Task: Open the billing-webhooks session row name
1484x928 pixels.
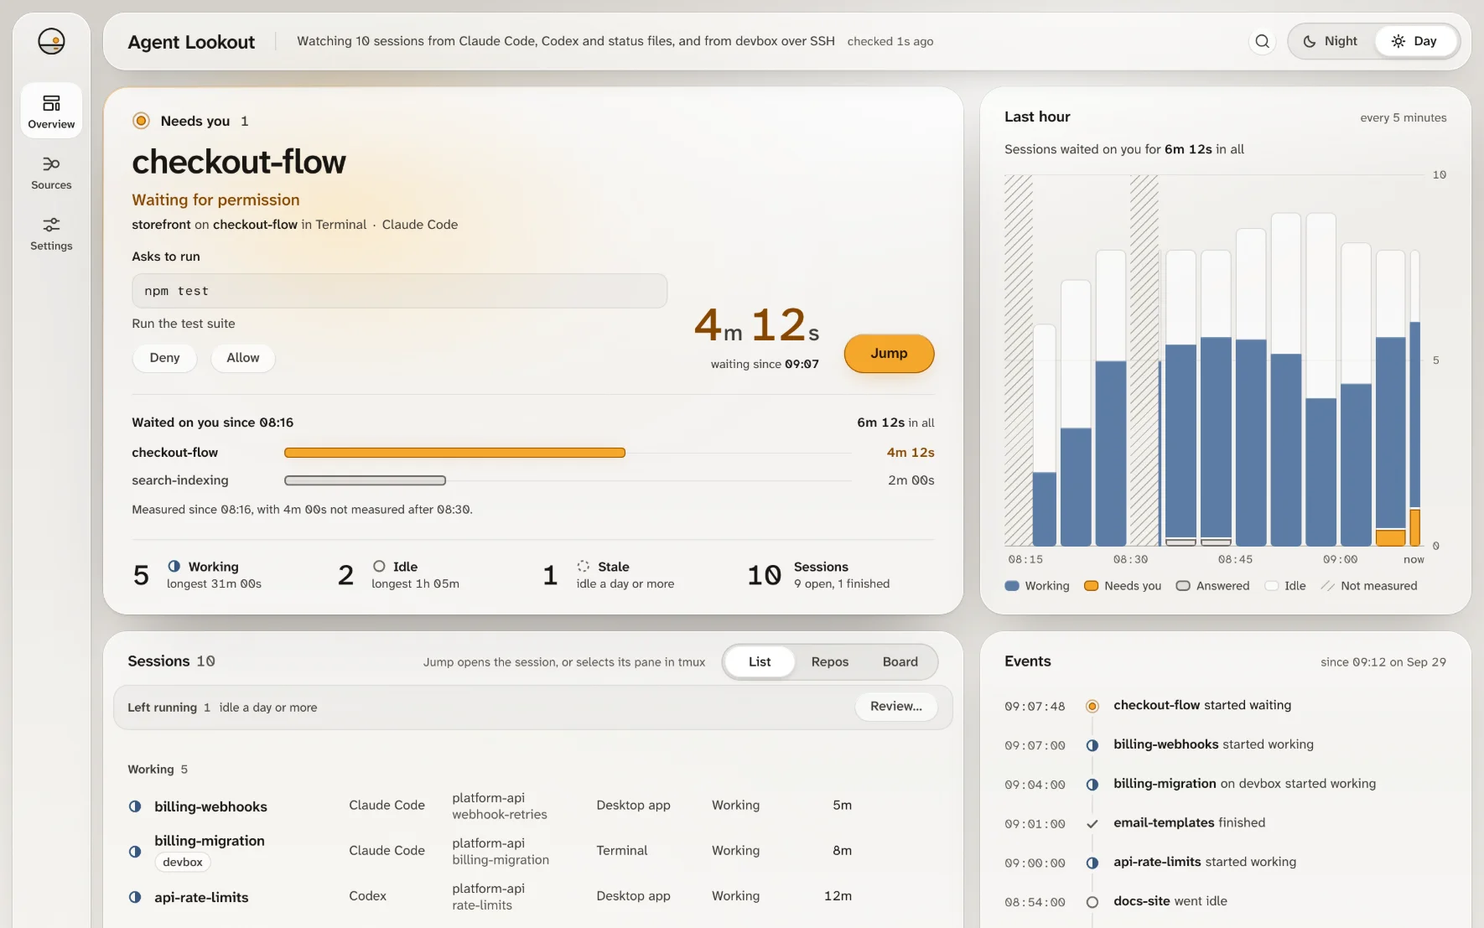Action: (x=210, y=806)
